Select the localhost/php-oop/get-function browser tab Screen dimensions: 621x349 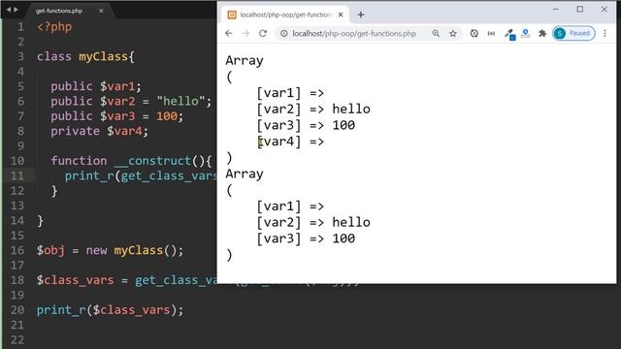coord(284,15)
